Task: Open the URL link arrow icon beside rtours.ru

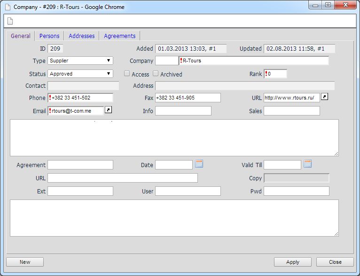Action: tap(324, 97)
